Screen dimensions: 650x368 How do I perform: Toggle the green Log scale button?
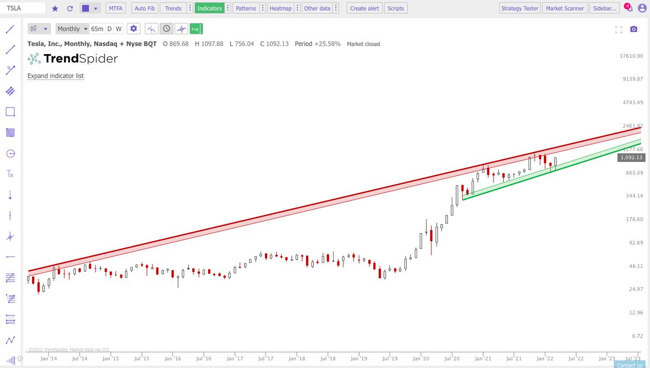(x=197, y=29)
